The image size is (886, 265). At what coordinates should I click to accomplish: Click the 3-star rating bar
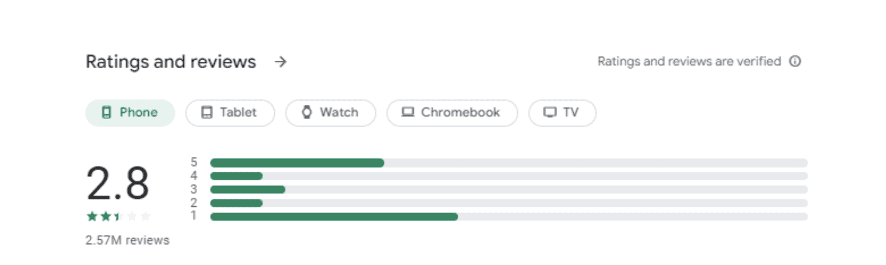(x=509, y=190)
